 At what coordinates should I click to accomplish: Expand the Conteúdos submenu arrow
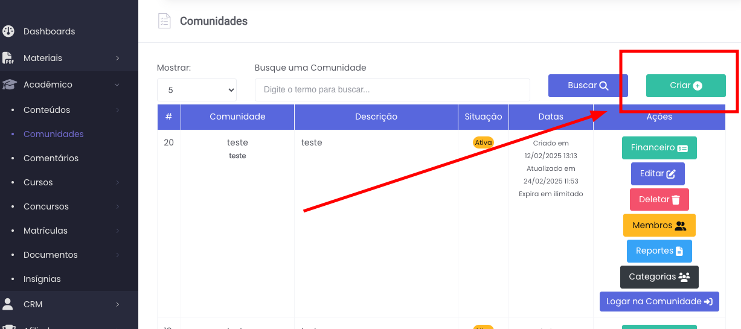pos(118,110)
